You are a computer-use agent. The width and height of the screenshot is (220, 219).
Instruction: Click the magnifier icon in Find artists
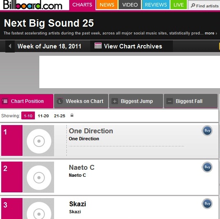(x=193, y=6)
